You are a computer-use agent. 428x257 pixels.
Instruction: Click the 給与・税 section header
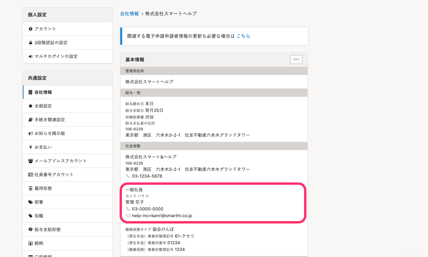click(214, 93)
